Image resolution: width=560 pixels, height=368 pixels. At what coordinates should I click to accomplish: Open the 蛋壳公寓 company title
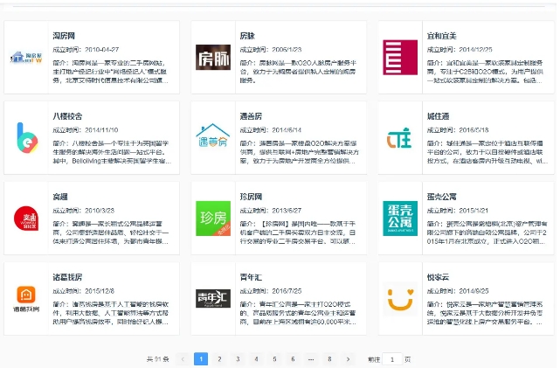441,197
